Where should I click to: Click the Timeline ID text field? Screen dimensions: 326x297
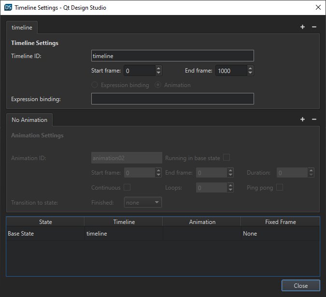[172, 56]
